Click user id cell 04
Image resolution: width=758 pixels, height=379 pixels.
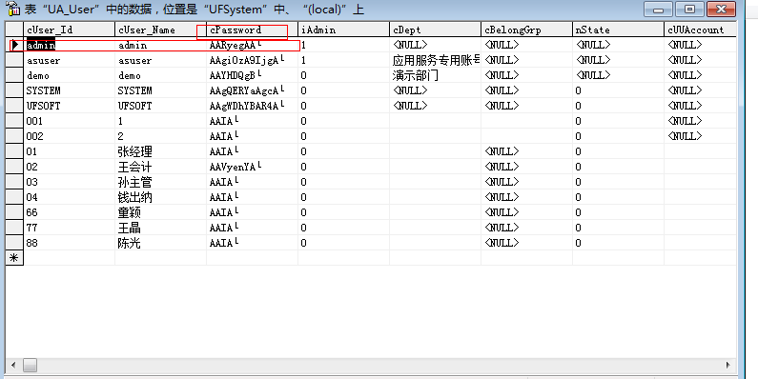coord(70,197)
